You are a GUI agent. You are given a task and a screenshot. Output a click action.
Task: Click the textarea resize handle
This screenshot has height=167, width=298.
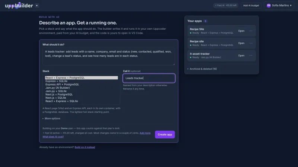[174, 64]
